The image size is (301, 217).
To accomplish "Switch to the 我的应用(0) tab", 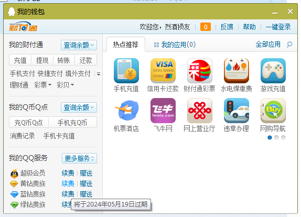I will [x=175, y=45].
